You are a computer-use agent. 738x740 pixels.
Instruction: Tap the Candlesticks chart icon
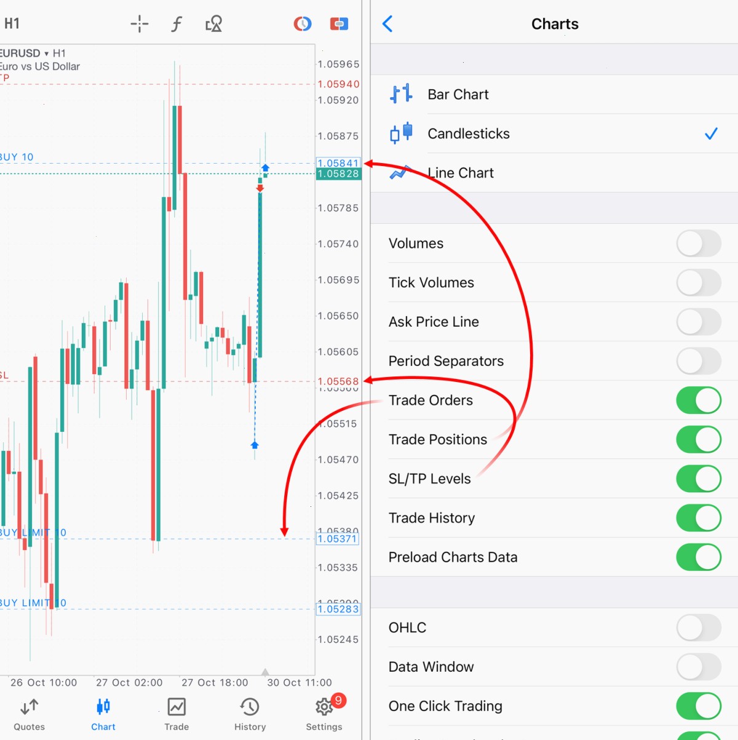(401, 133)
